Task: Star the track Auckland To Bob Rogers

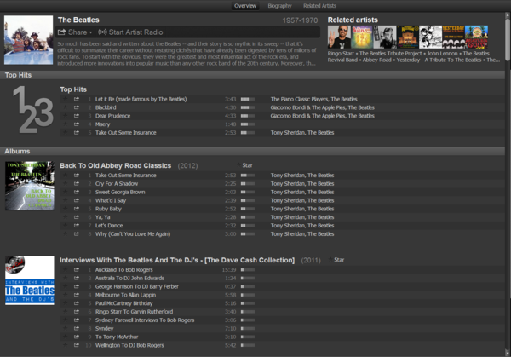Action: [x=66, y=269]
